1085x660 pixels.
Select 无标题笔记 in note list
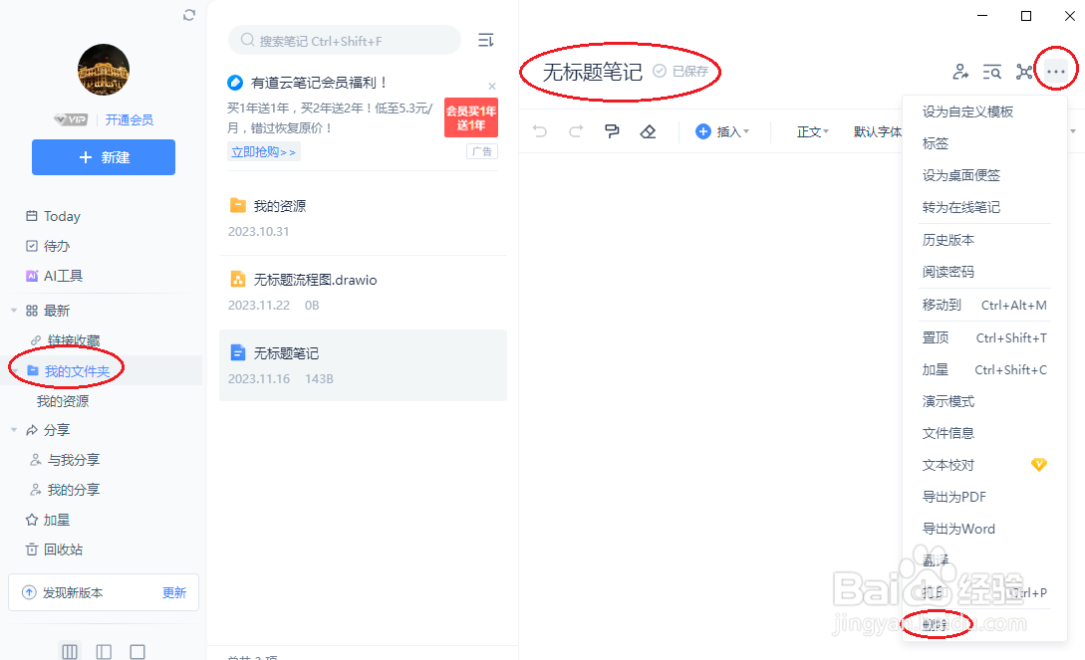pos(364,365)
